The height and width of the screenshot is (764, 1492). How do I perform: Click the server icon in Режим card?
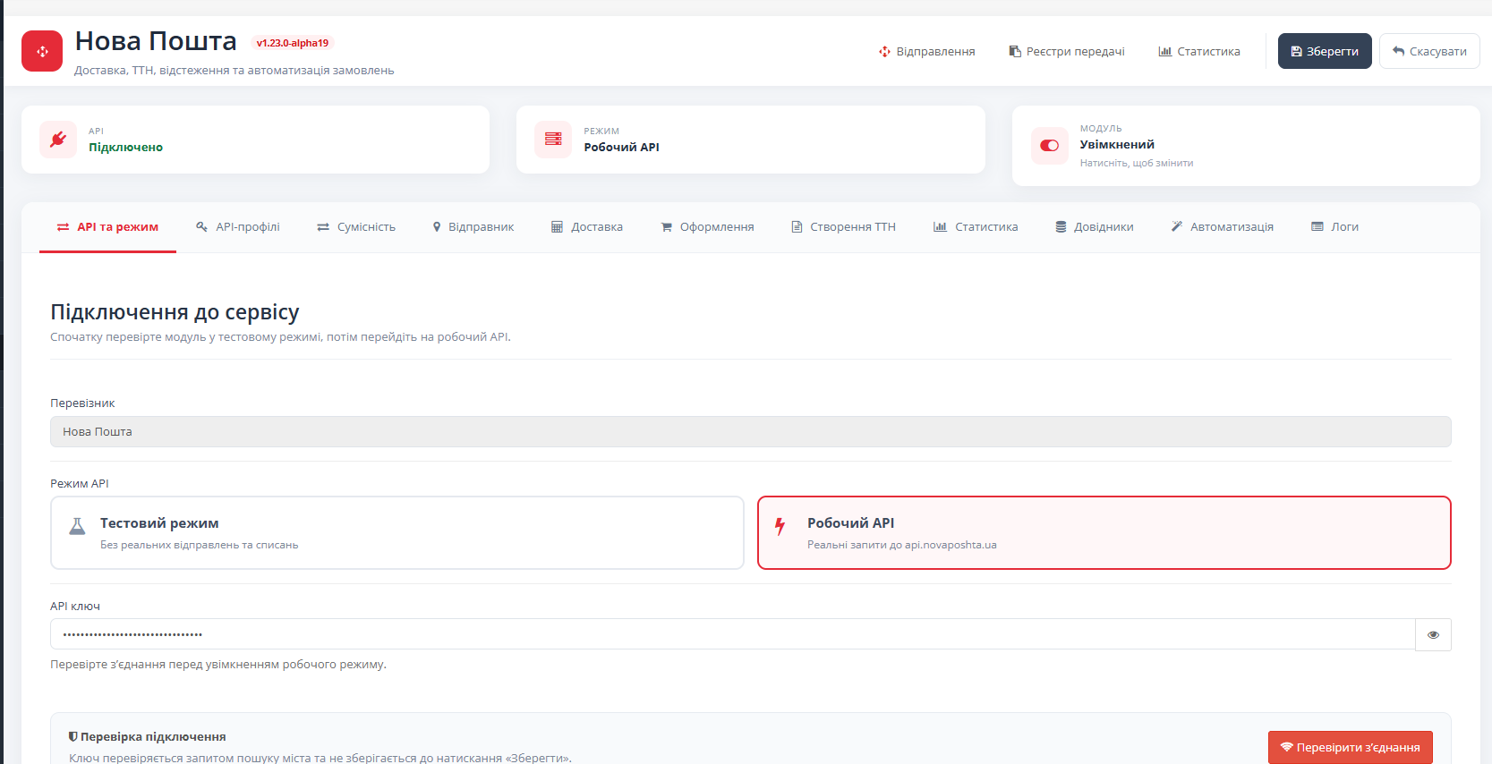[553, 139]
